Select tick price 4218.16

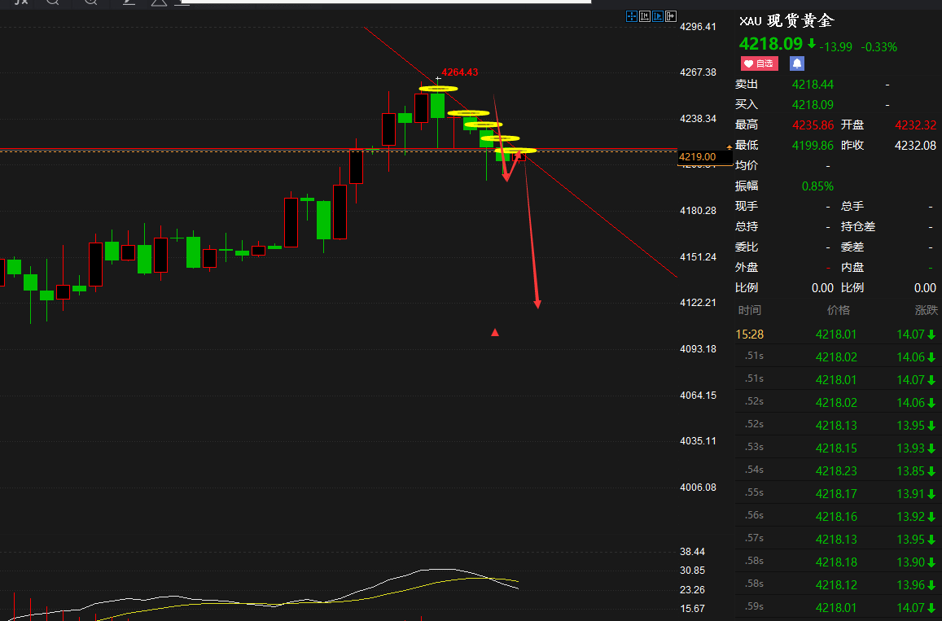click(836, 517)
